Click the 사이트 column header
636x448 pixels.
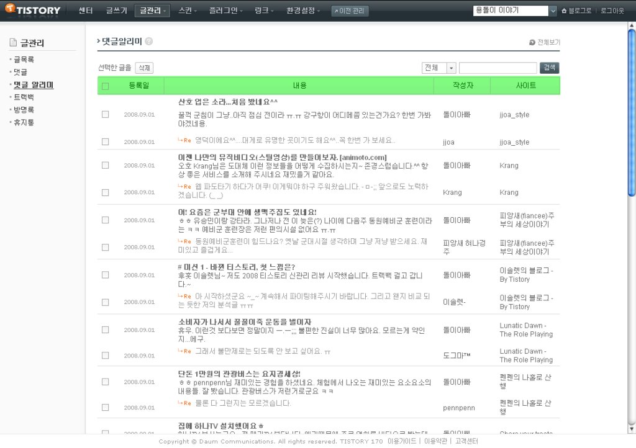[525, 86]
